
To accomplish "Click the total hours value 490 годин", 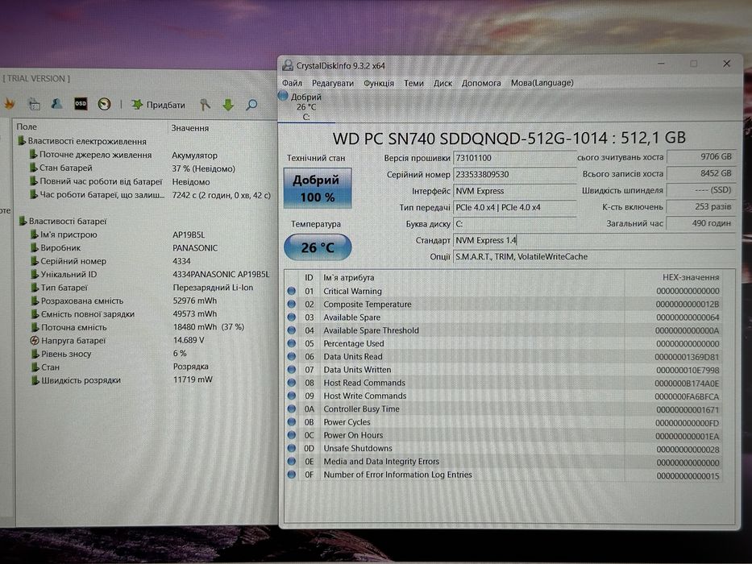I will coord(700,223).
